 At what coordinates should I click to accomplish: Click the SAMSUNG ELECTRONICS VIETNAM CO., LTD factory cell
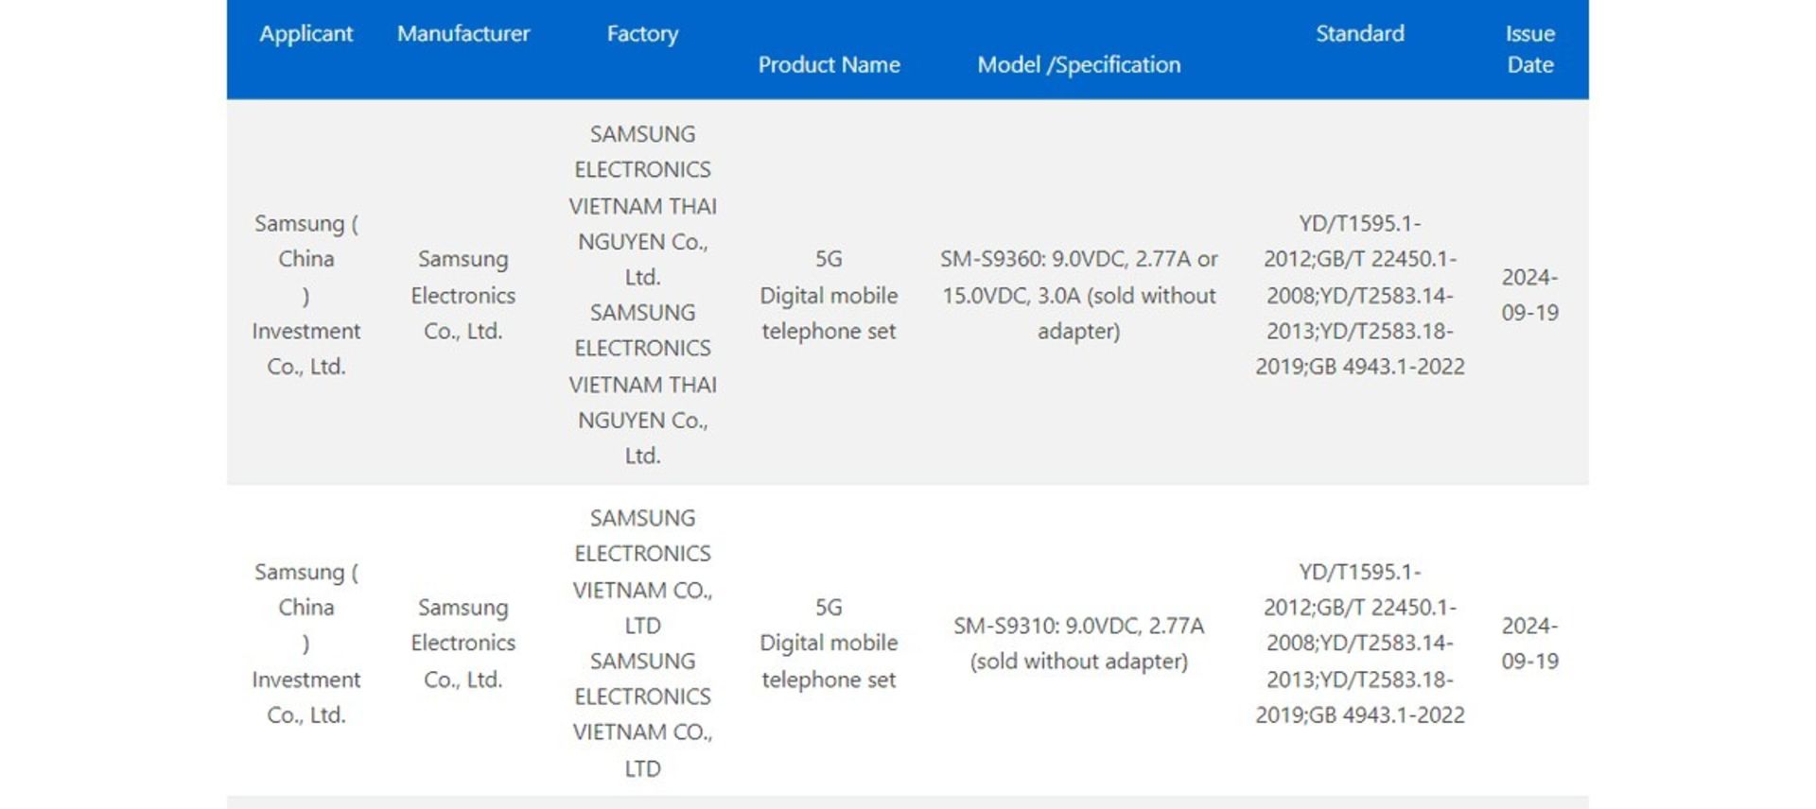[x=642, y=643]
